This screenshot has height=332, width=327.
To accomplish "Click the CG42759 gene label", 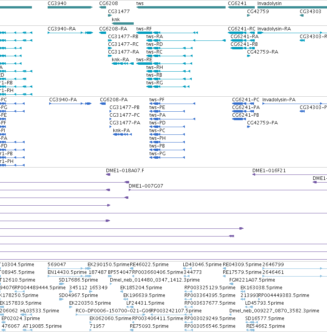I will [258, 12].
